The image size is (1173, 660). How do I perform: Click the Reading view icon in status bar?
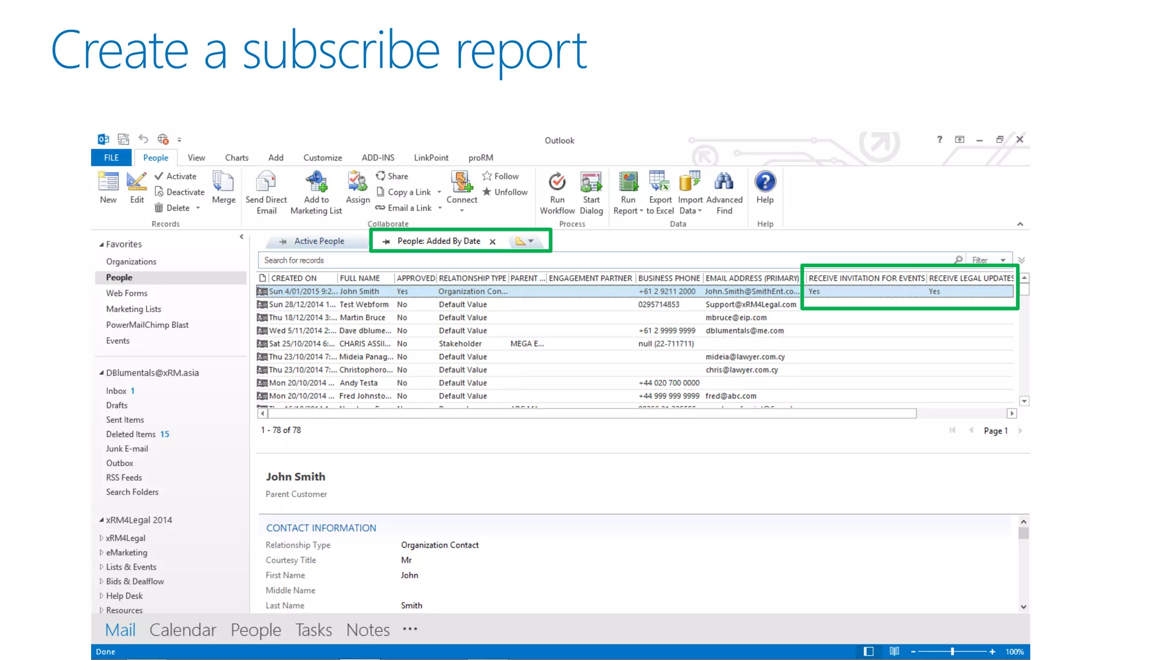click(894, 651)
